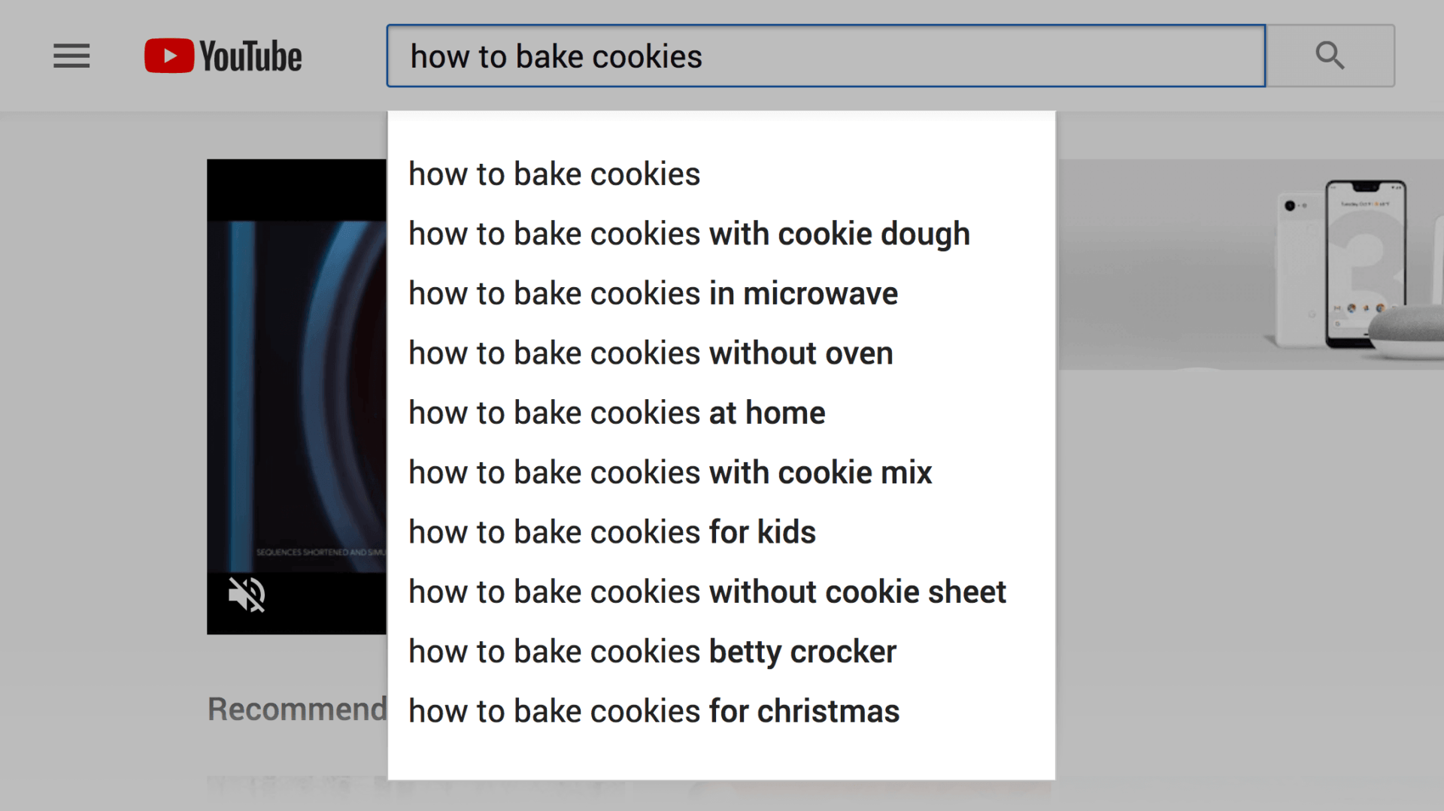Viewport: 1444px width, 811px height.
Task: Select suggestion "how to bake cookies"
Action: point(554,174)
